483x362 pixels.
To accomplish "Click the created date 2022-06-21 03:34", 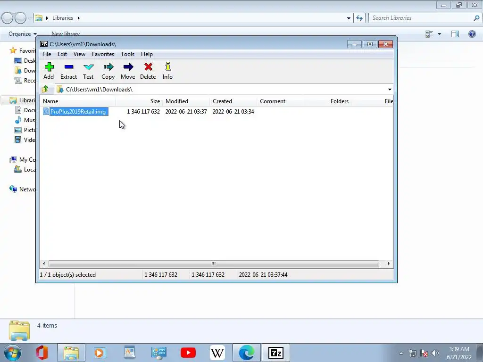I will click(233, 111).
